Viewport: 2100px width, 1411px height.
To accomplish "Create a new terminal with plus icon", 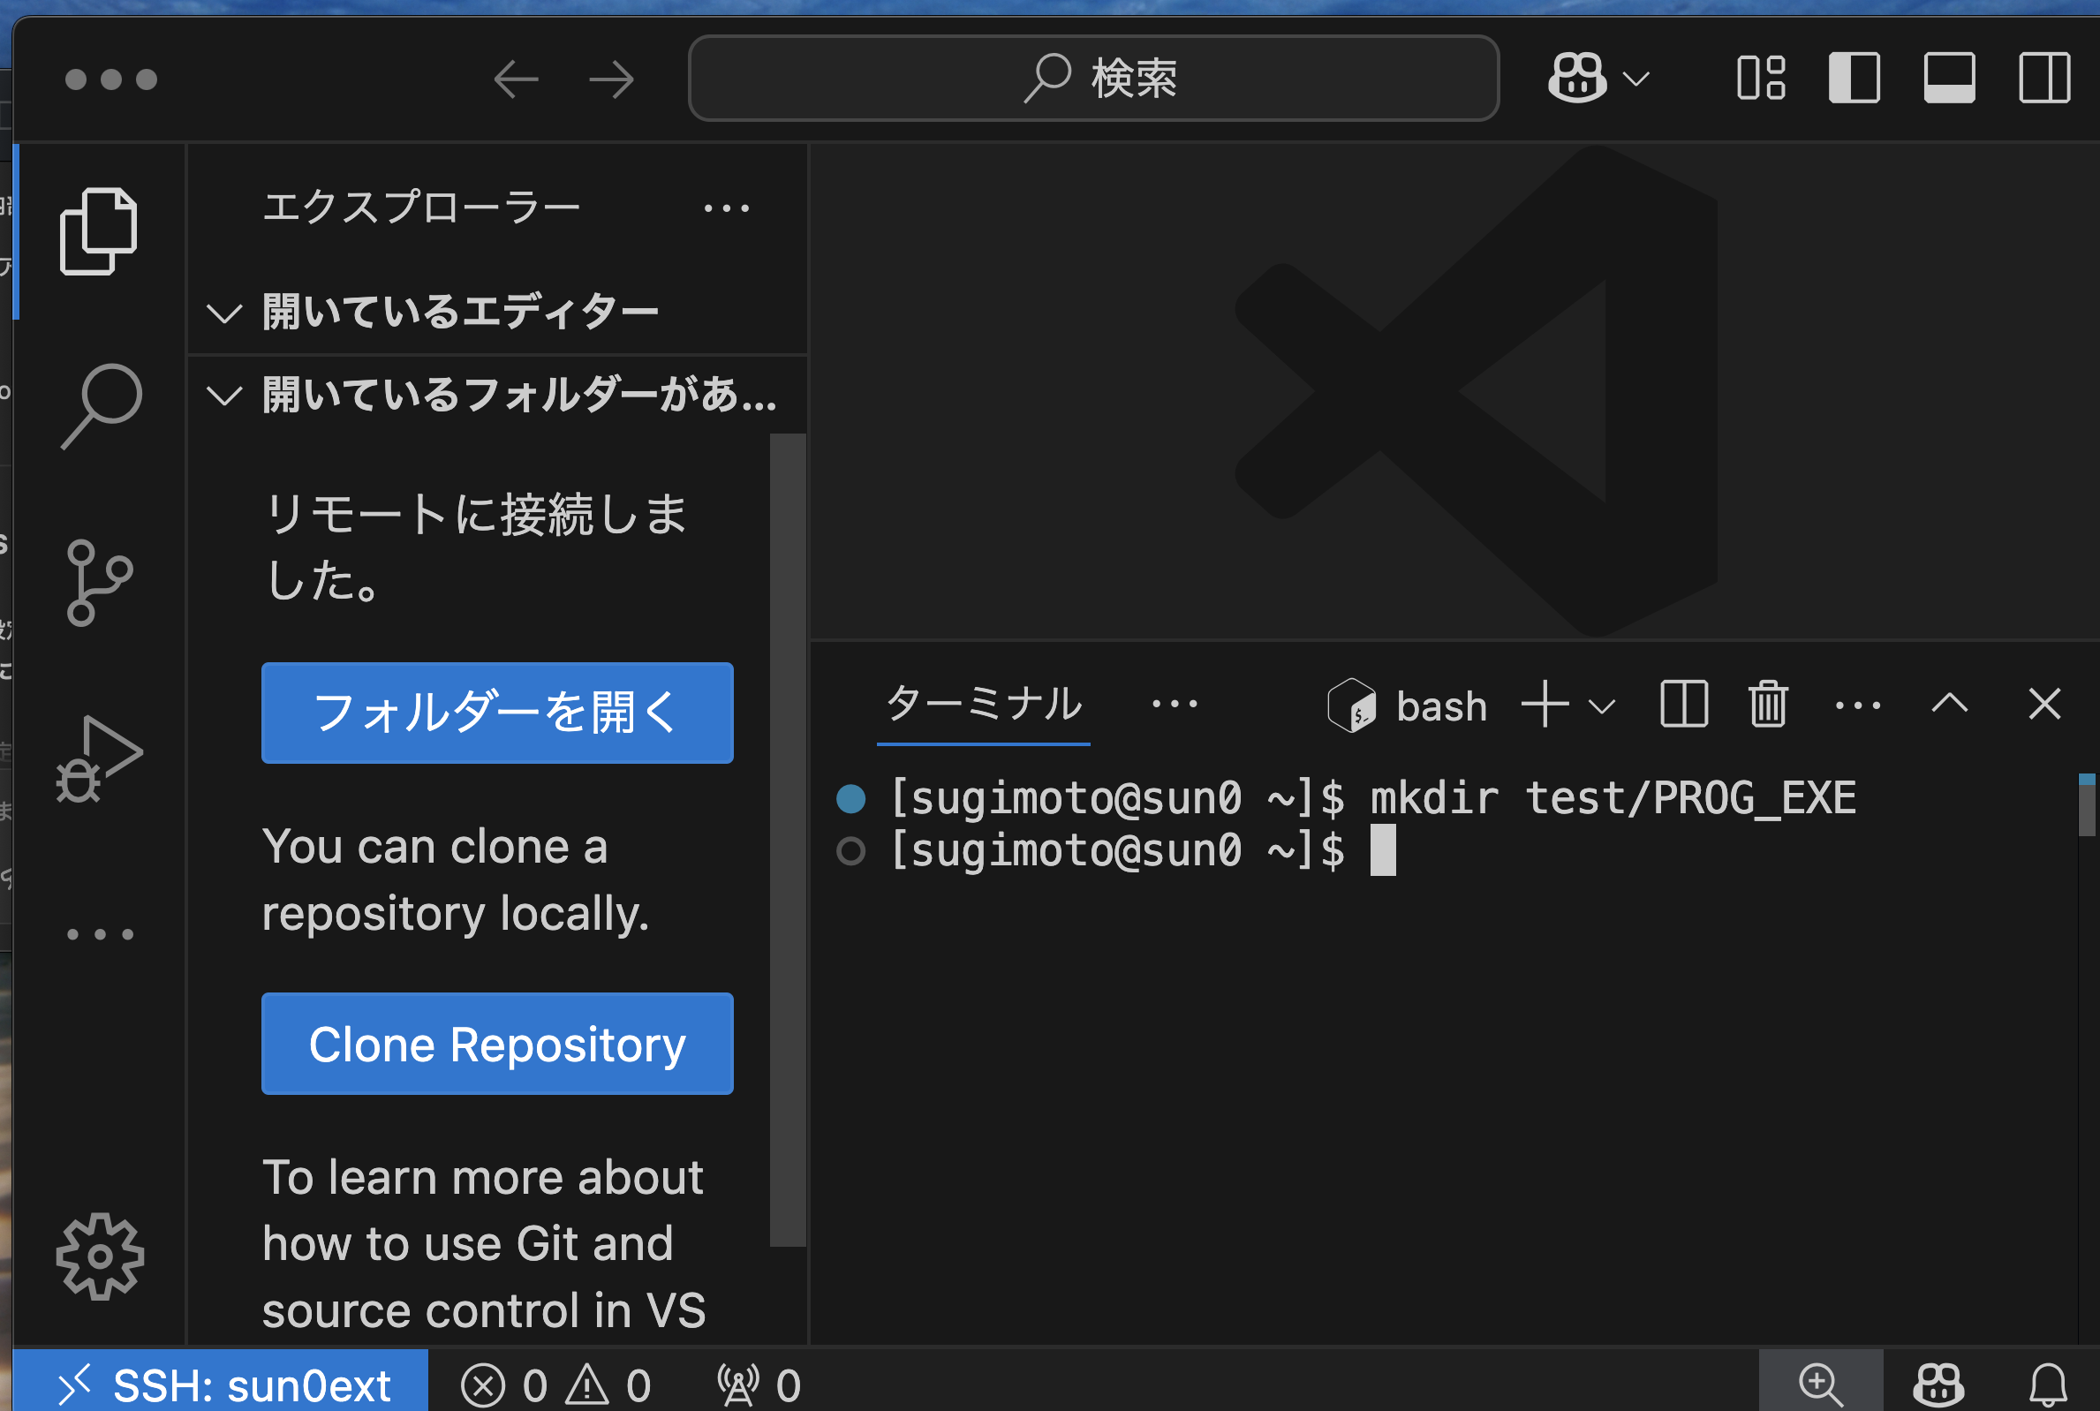I will tap(1545, 704).
